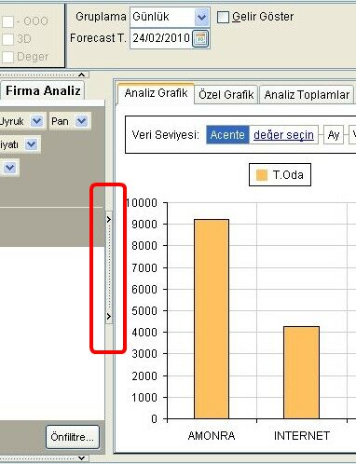Edit the Forecast date field 24/02/2010
The height and width of the screenshot is (464, 356).
[x=161, y=38]
